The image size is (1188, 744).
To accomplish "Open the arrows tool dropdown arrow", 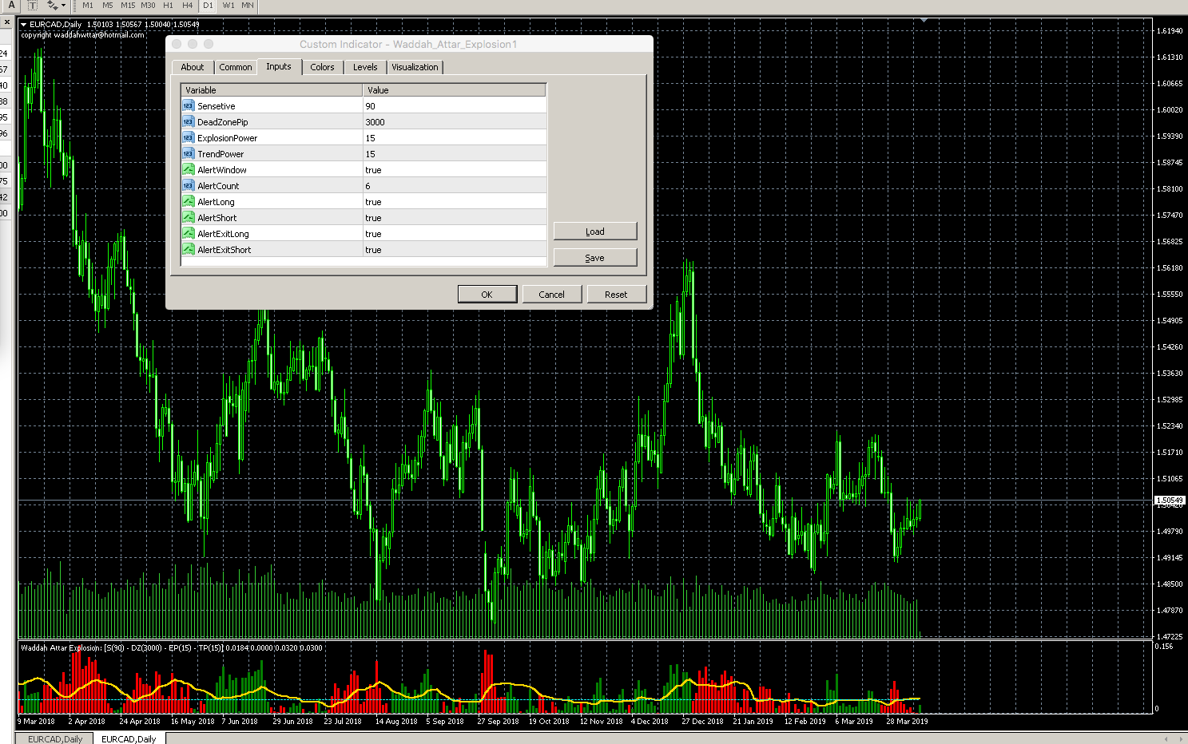I will pos(63,6).
